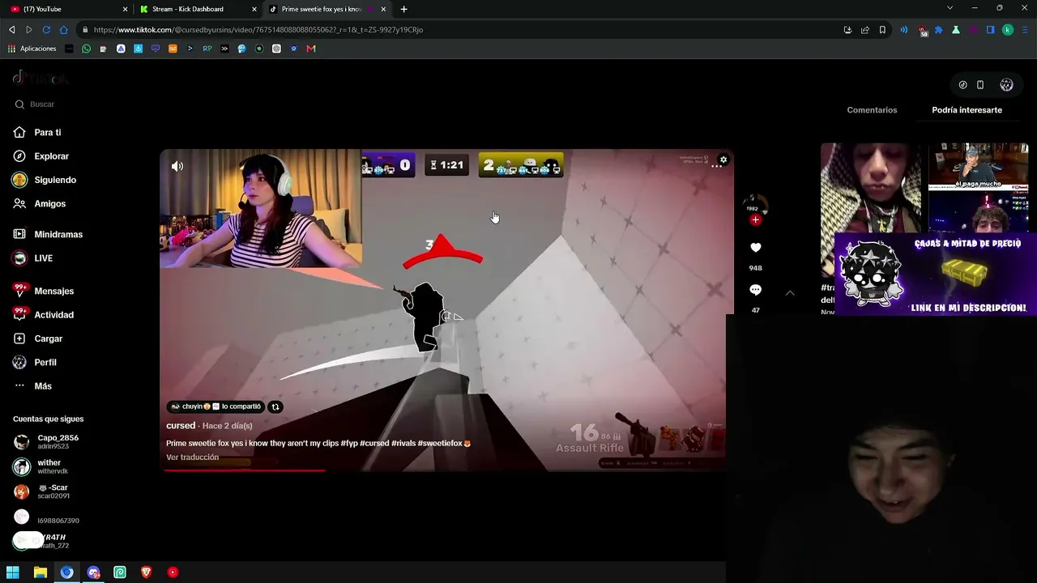
Task: Seek the video using the red progress bar
Action: (x=447, y=470)
